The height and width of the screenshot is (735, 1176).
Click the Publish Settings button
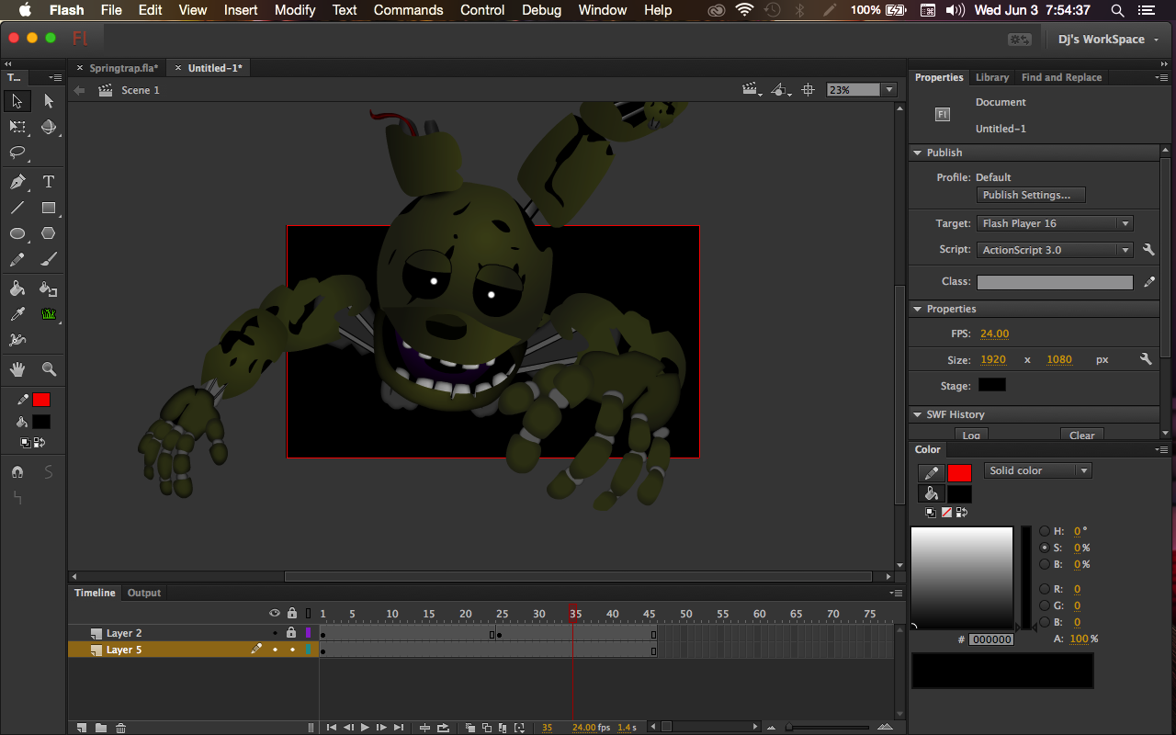click(x=1030, y=195)
